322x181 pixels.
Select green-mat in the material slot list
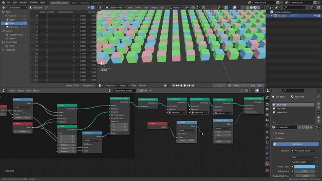pyautogui.click(x=293, y=112)
